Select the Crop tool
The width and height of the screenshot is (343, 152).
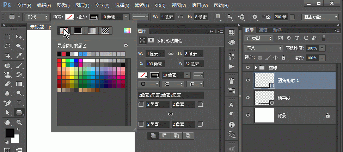7,55
